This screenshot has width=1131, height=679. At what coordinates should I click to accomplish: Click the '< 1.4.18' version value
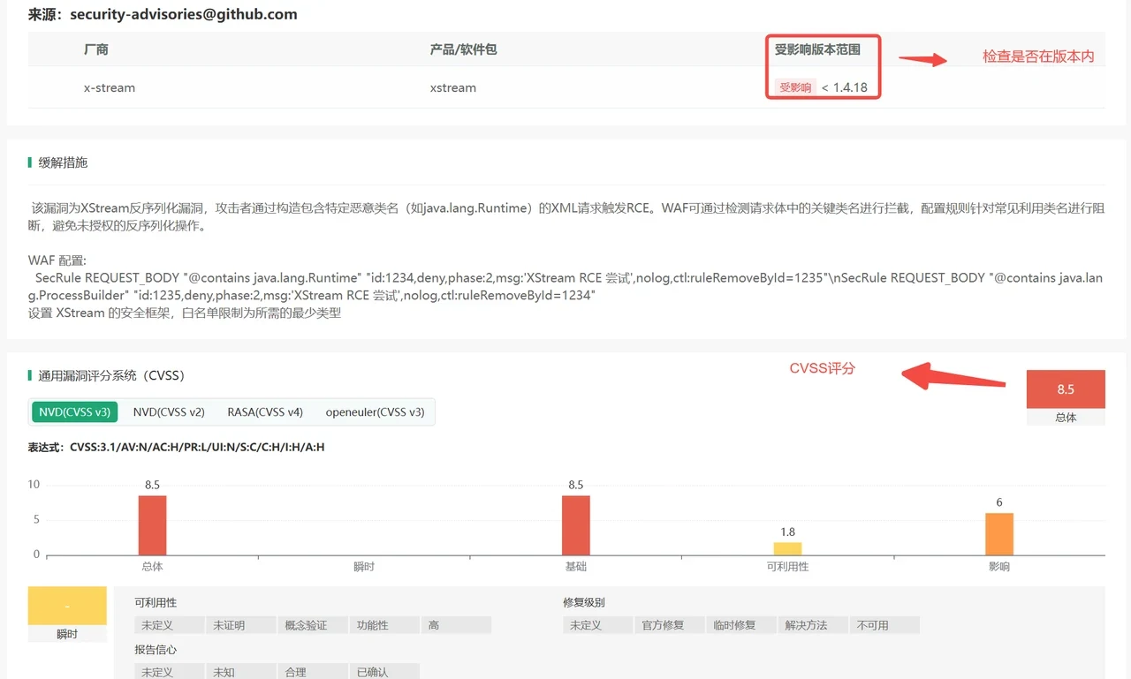845,87
